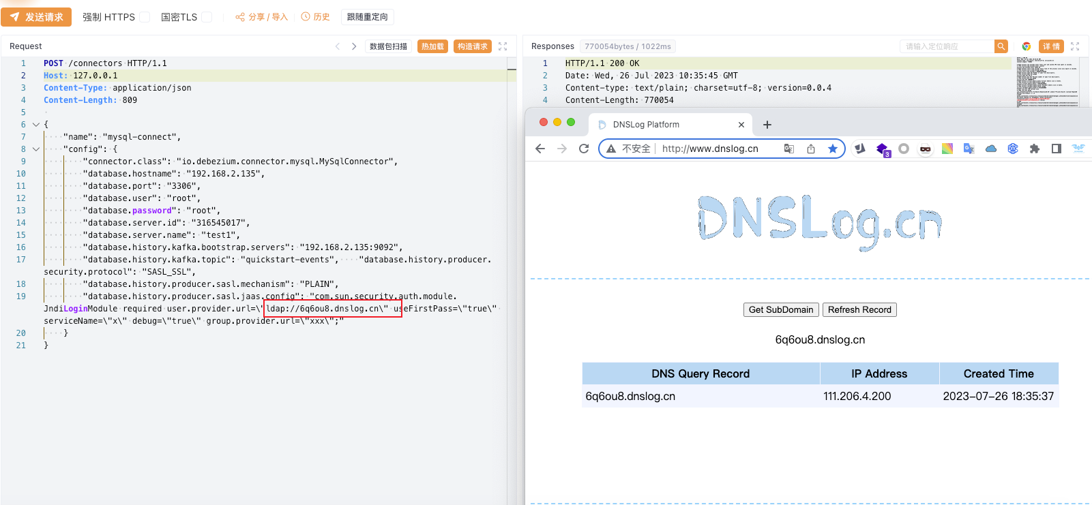Click the Content-Length: 770054 response header
The width and height of the screenshot is (1092, 505).
pyautogui.click(x=619, y=100)
